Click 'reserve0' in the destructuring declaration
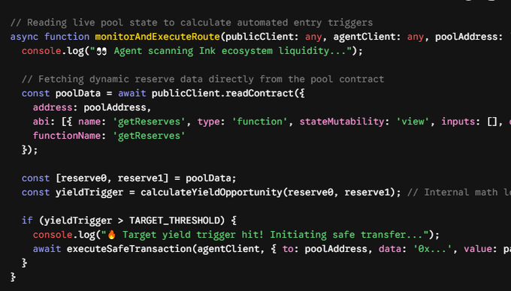 [x=83, y=178]
